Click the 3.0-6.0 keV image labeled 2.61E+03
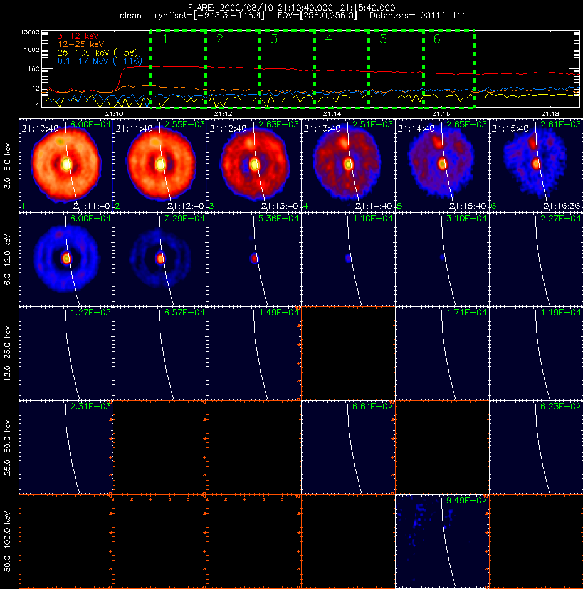 tap(537, 165)
